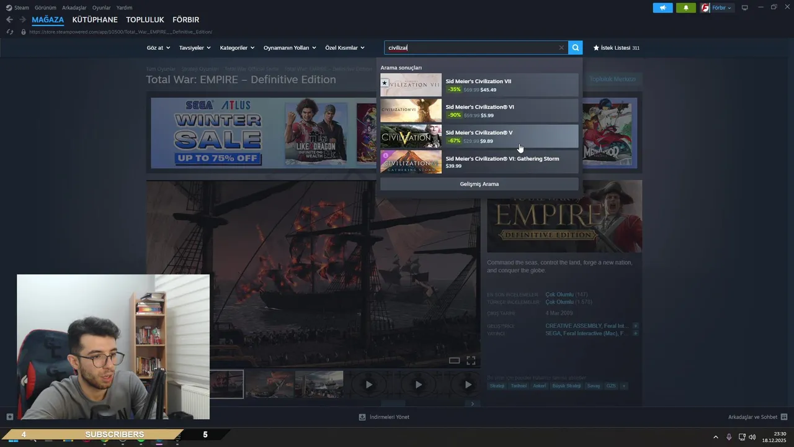Expand the developer list plus button
Viewport: 794px width, 447px height.
tap(635, 326)
